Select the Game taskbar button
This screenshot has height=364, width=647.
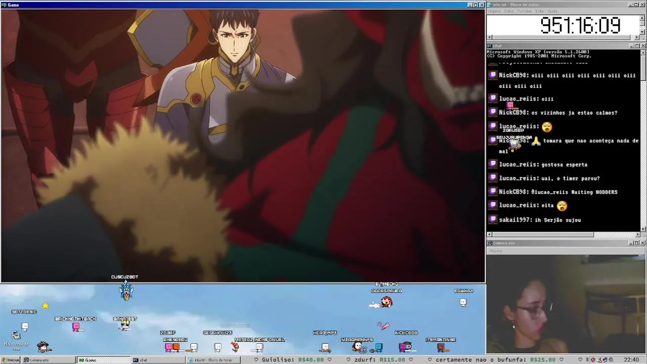coord(103,360)
